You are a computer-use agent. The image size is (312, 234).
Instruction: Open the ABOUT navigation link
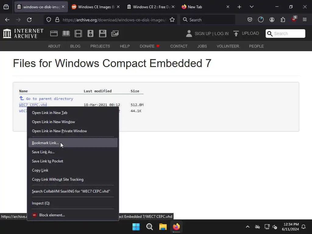(x=54, y=46)
